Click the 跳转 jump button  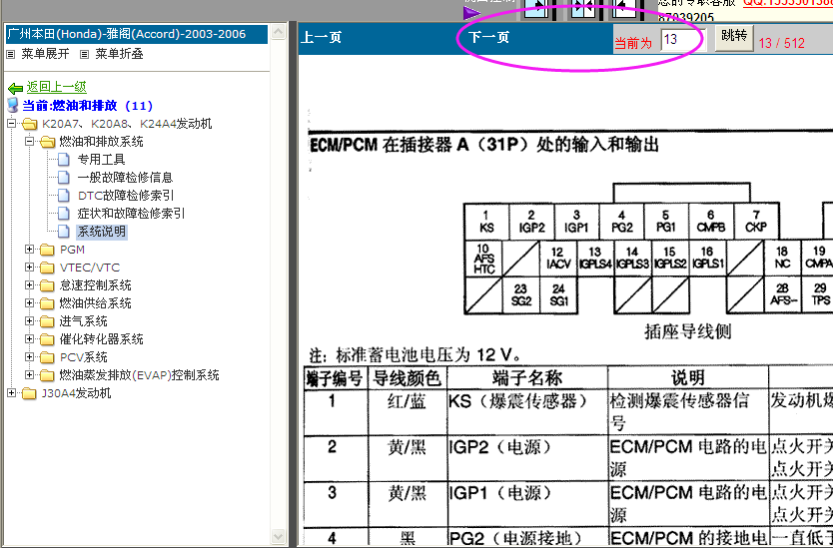click(x=734, y=37)
